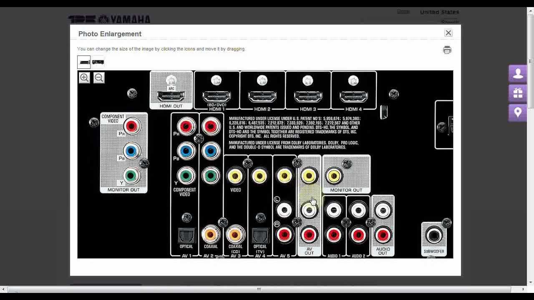Click the right arrow of horizontal scrollbar
This screenshot has height=300, width=534.
point(523,289)
